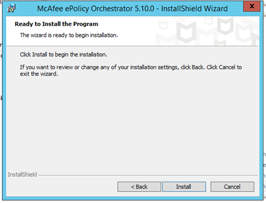Click the paragraph about reviewing installation settings

pos(131,71)
